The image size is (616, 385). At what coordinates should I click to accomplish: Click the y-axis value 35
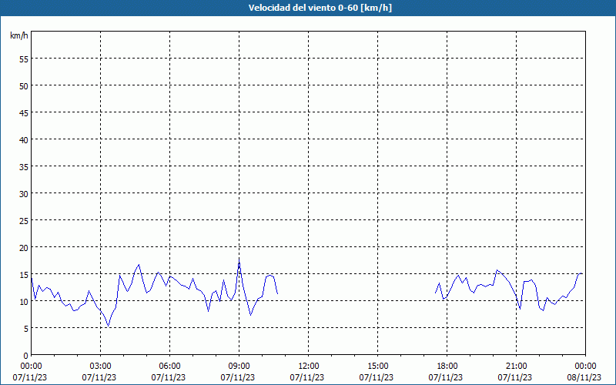point(24,167)
